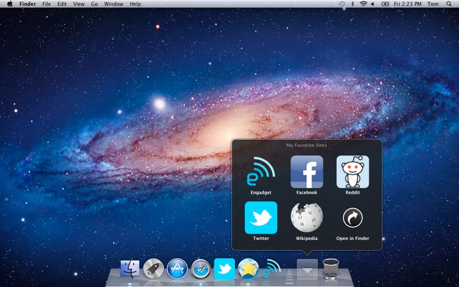Open the Twitter shortcut in the stack popup
This screenshot has width=459, height=287.
(261, 218)
